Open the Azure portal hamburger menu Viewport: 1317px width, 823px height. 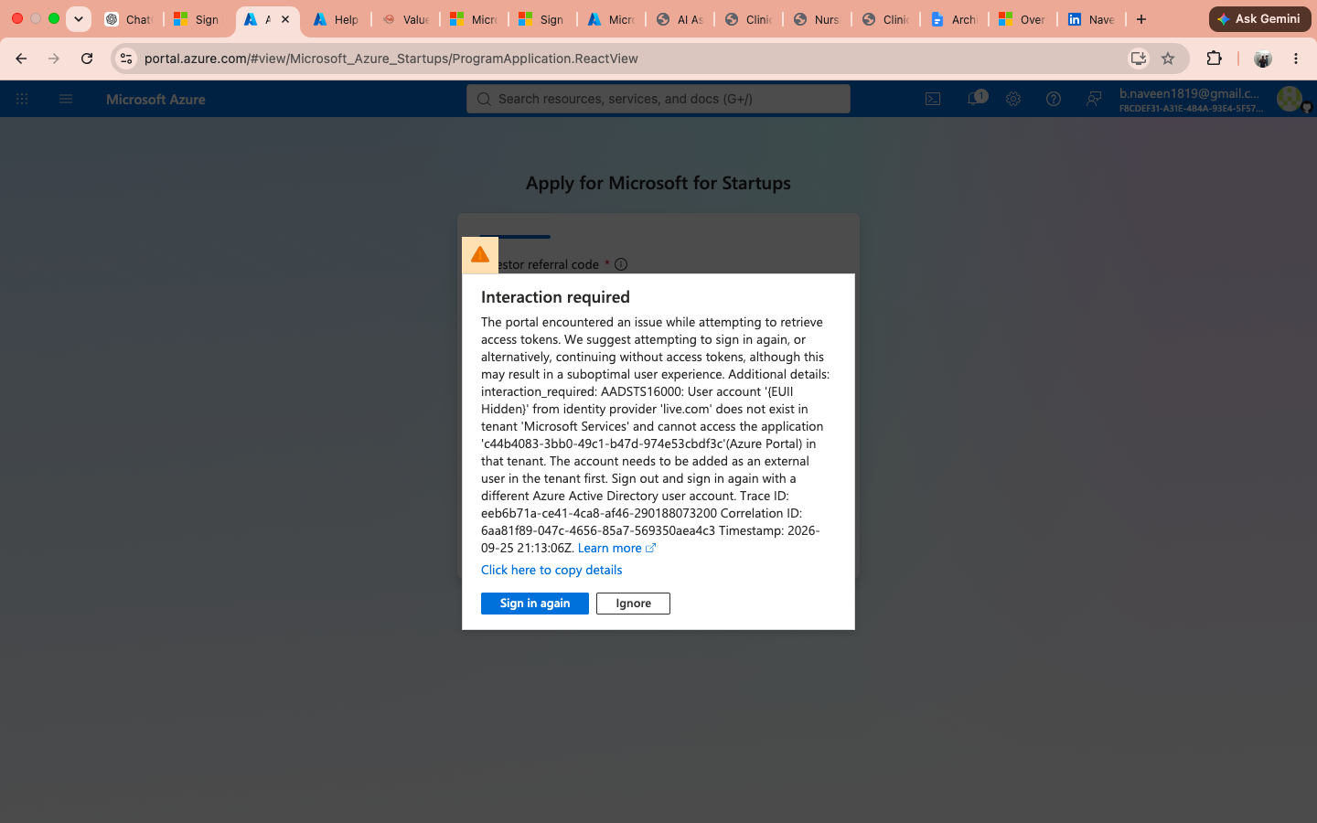point(66,99)
